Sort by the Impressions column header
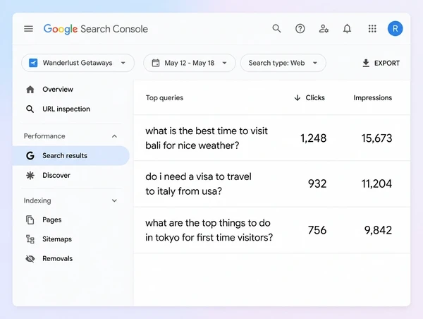Image resolution: width=423 pixels, height=319 pixels. (373, 98)
